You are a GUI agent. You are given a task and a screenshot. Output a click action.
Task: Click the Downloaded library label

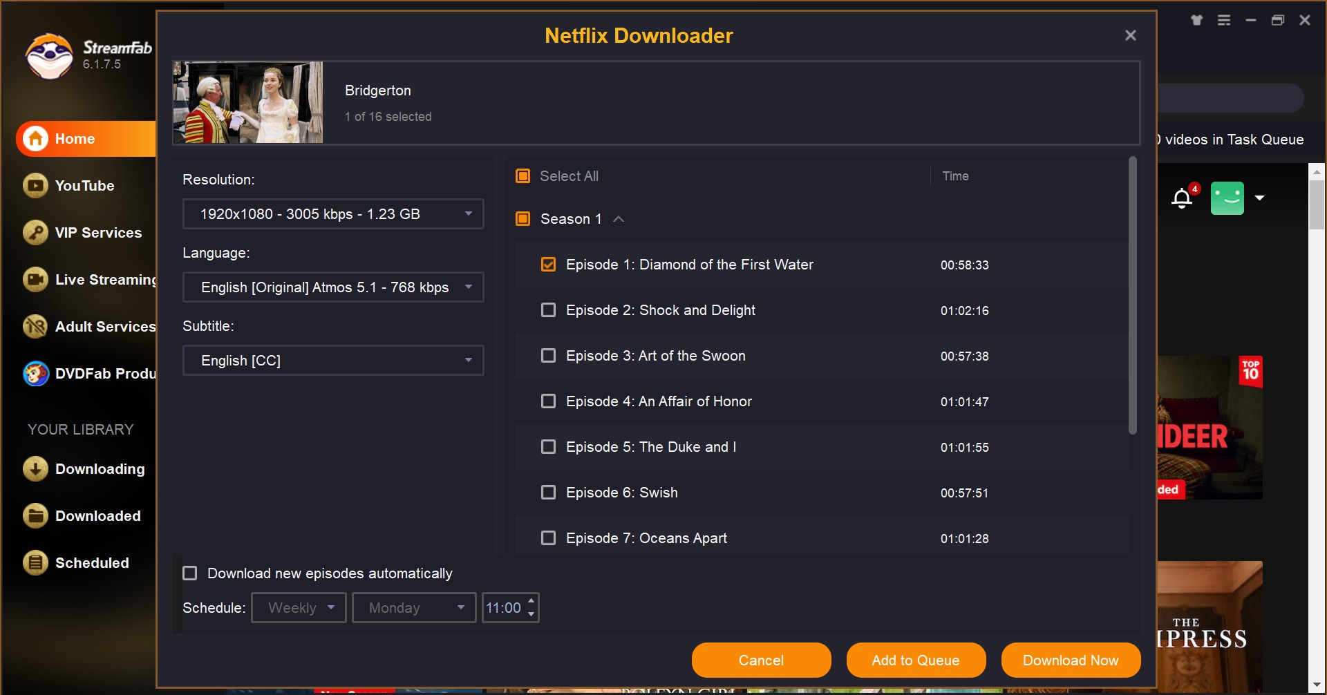(98, 516)
